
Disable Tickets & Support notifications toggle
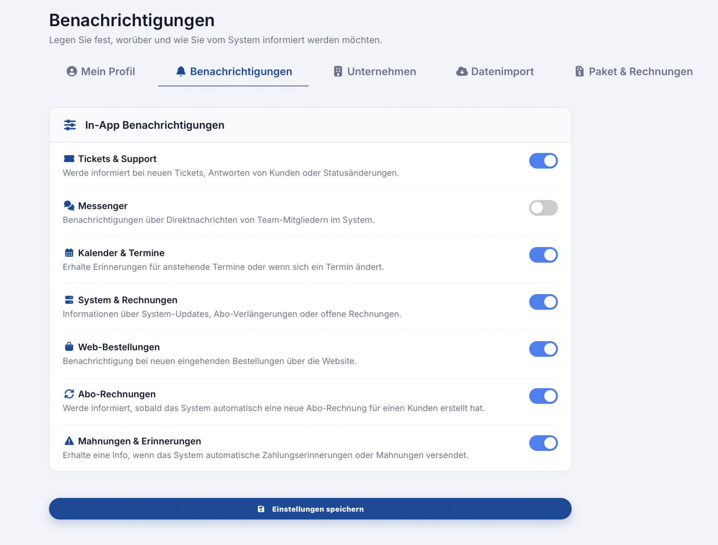click(x=543, y=161)
